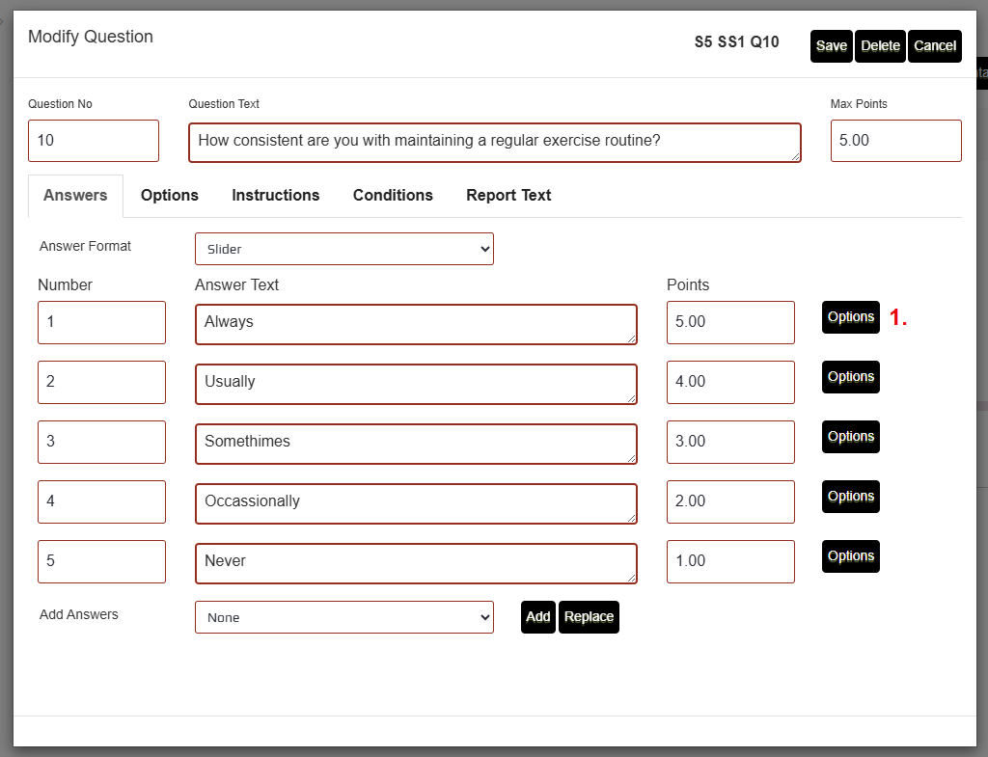Viewport: 988px width, 757px height.
Task: Cancel the Modify Question dialog
Action: [934, 46]
